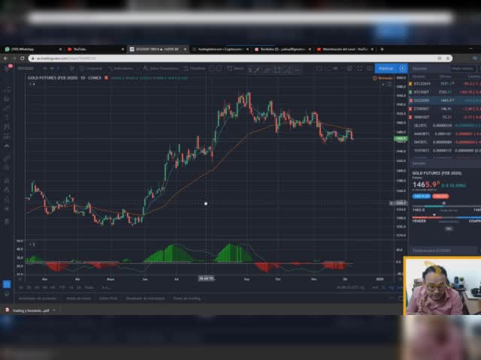Click the blue Publicar button

[x=386, y=68]
